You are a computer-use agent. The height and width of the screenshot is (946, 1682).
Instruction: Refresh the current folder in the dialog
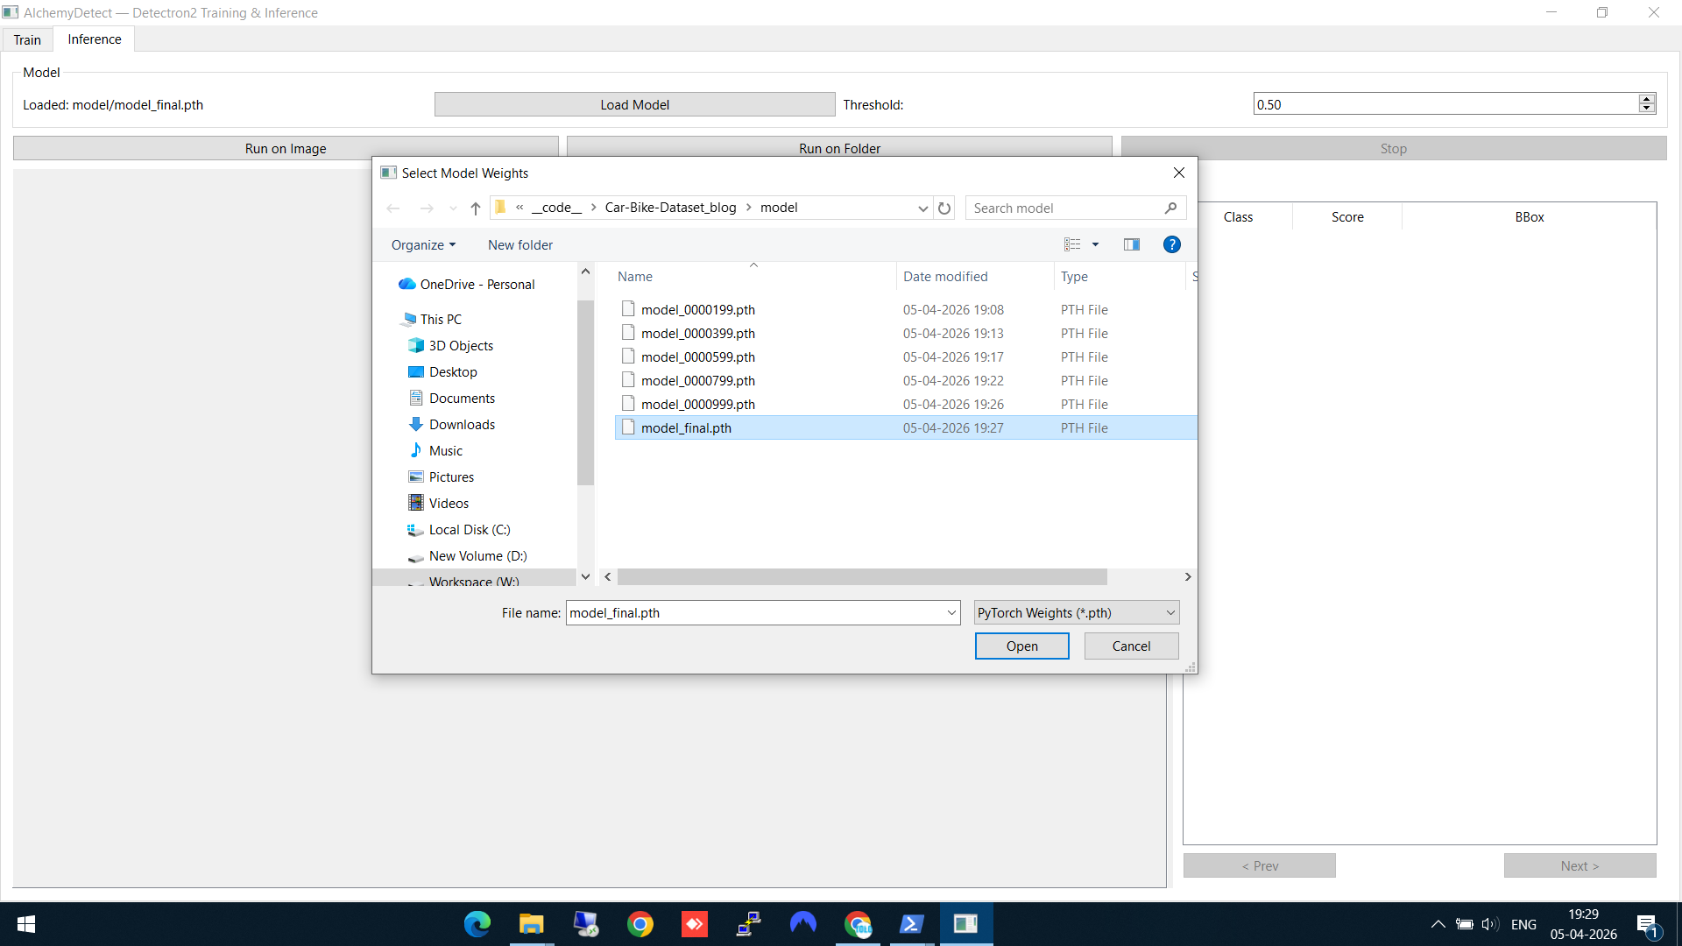(x=943, y=208)
